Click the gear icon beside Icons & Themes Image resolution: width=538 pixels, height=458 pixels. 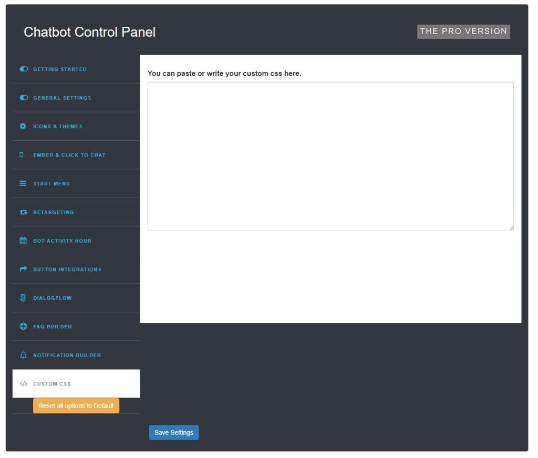(x=23, y=126)
